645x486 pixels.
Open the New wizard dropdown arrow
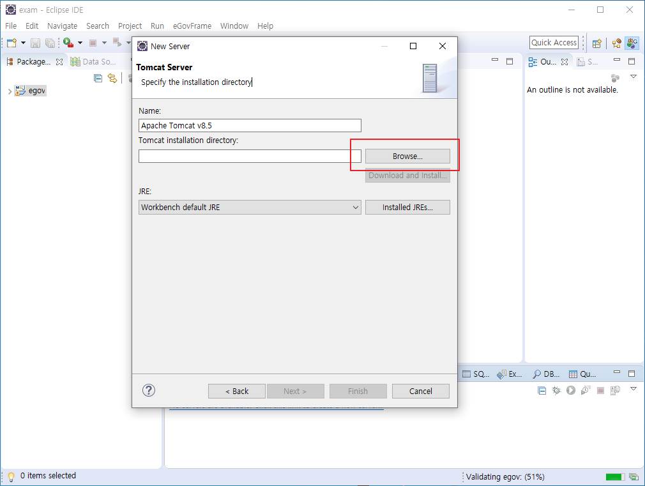tap(23, 43)
